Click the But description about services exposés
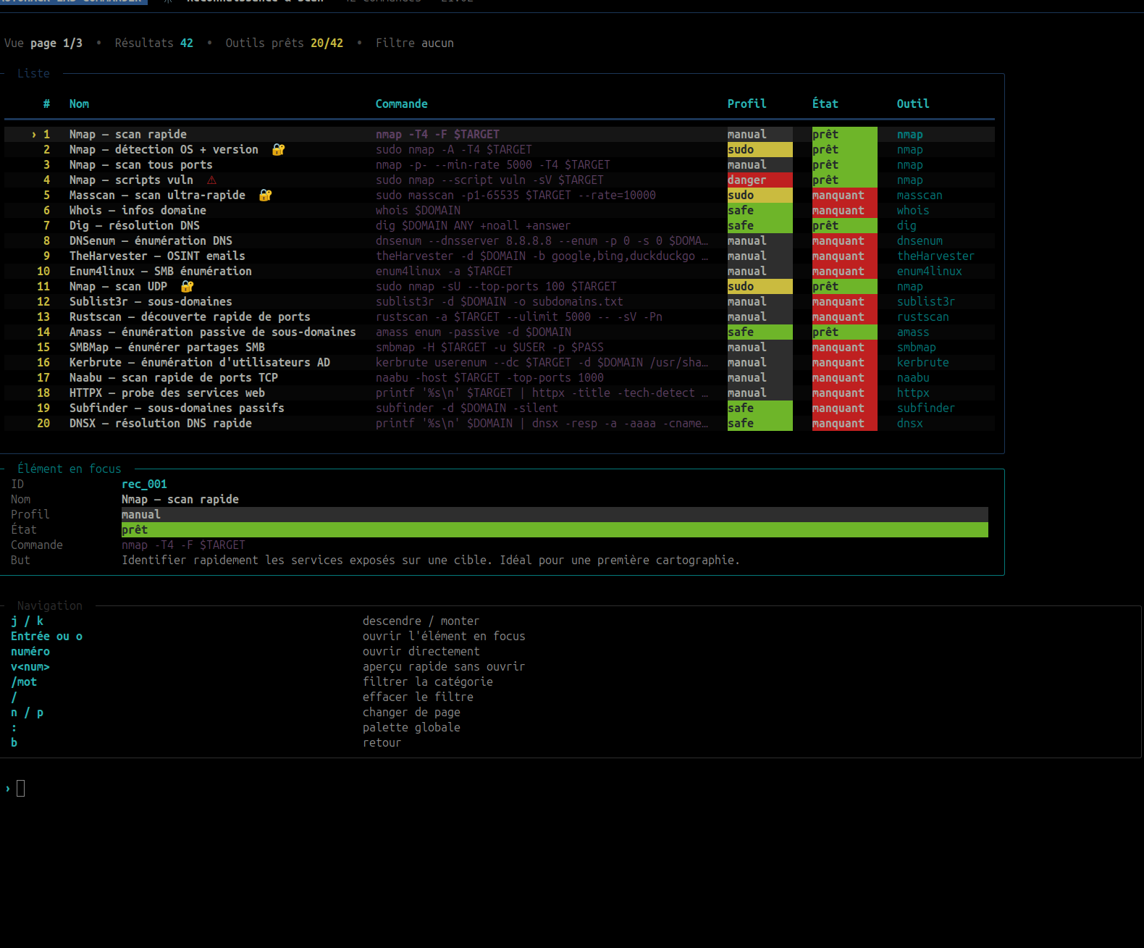The height and width of the screenshot is (948, 1144). [431, 561]
